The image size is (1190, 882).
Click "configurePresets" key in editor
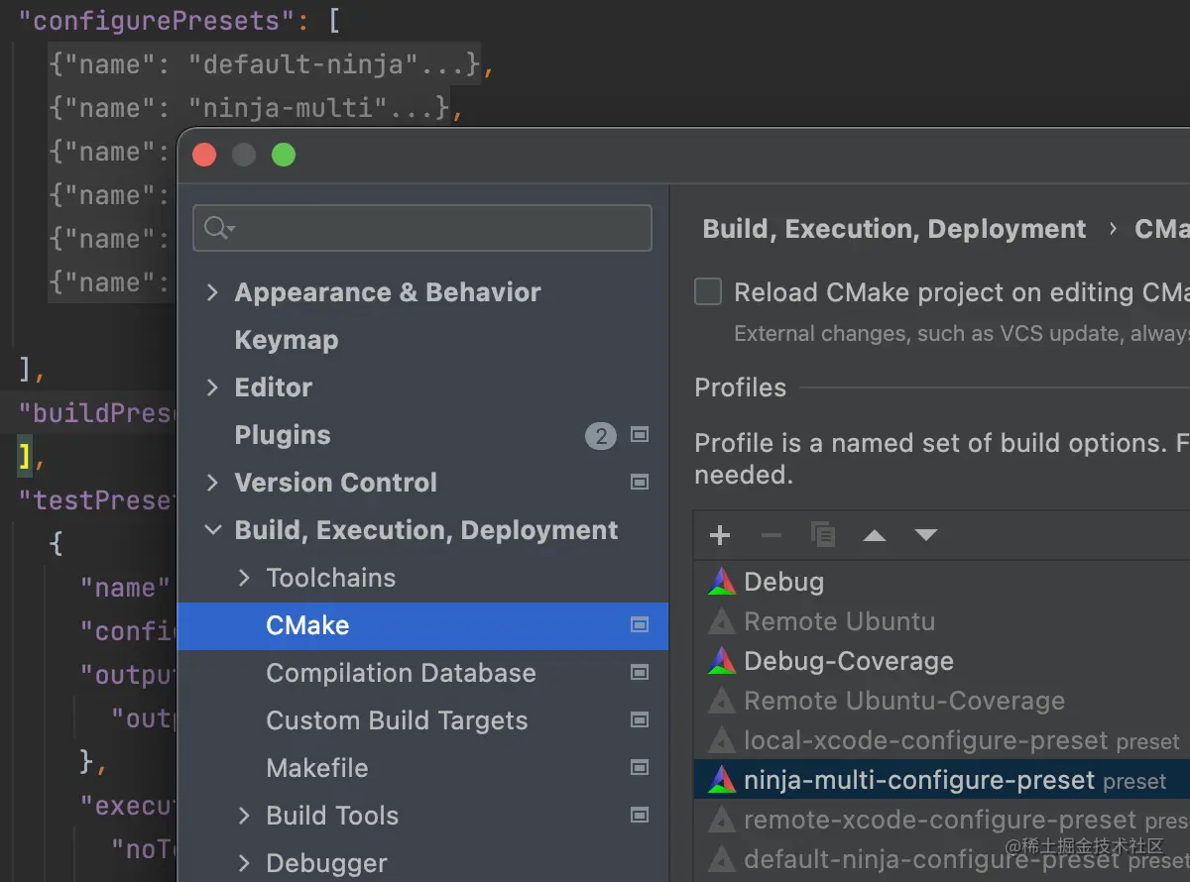(157, 22)
